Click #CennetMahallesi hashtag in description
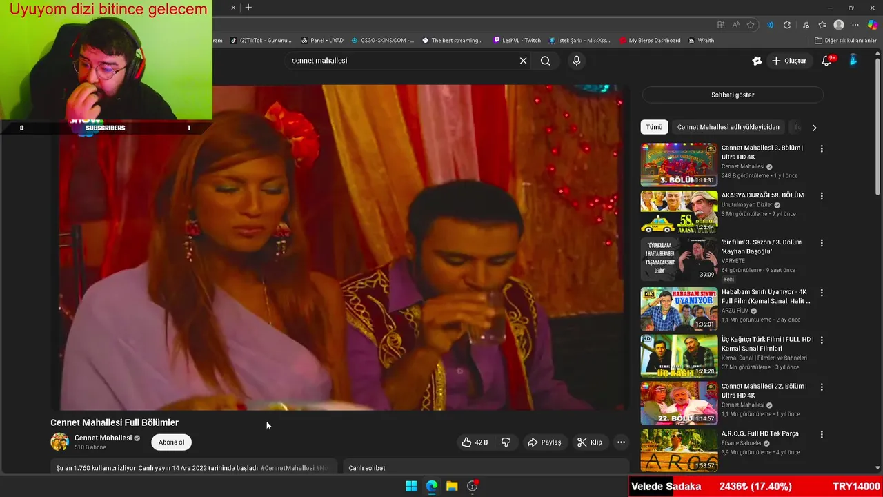The image size is (883, 497). (x=287, y=468)
